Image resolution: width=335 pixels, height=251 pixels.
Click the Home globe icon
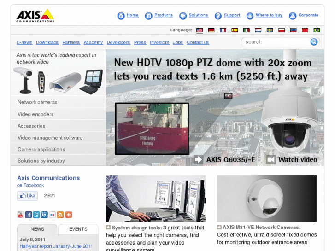121,16
